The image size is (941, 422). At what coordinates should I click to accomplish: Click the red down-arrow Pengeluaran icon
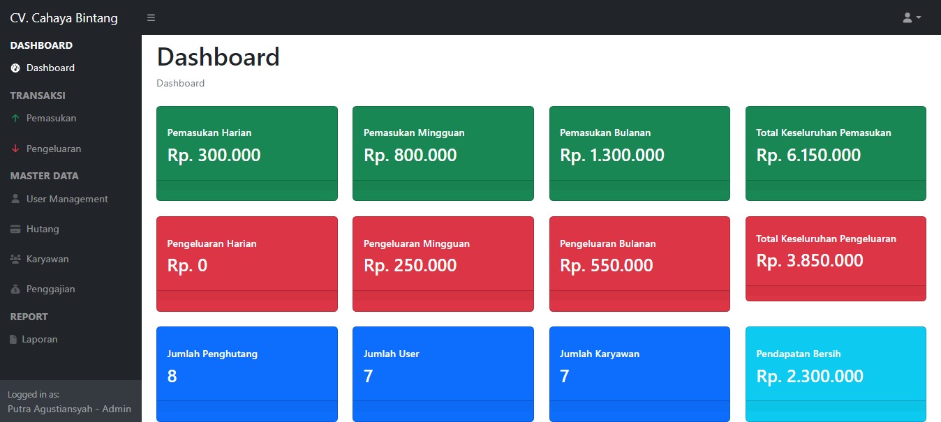15,149
